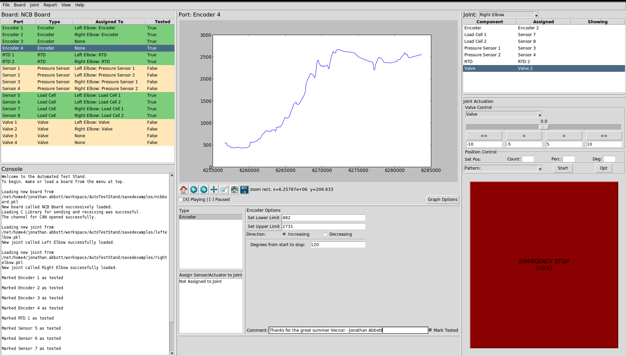Activate the zoom to rectangle tool
This screenshot has height=356, width=626.
224,189
